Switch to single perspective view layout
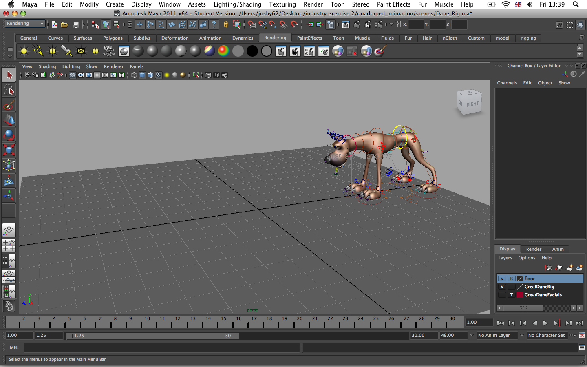This screenshot has width=587, height=367. coord(9,230)
